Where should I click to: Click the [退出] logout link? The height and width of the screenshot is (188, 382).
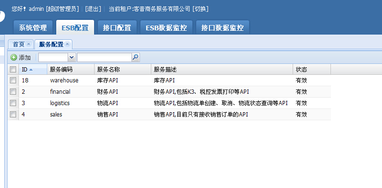(x=93, y=9)
